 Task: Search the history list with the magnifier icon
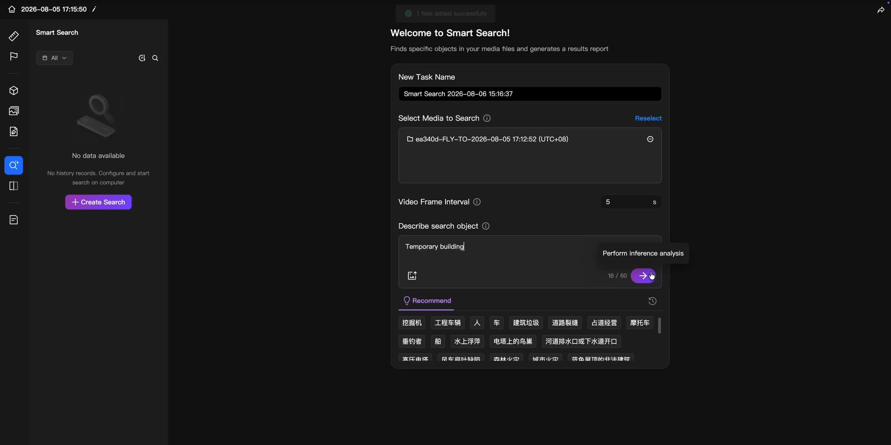(x=155, y=58)
